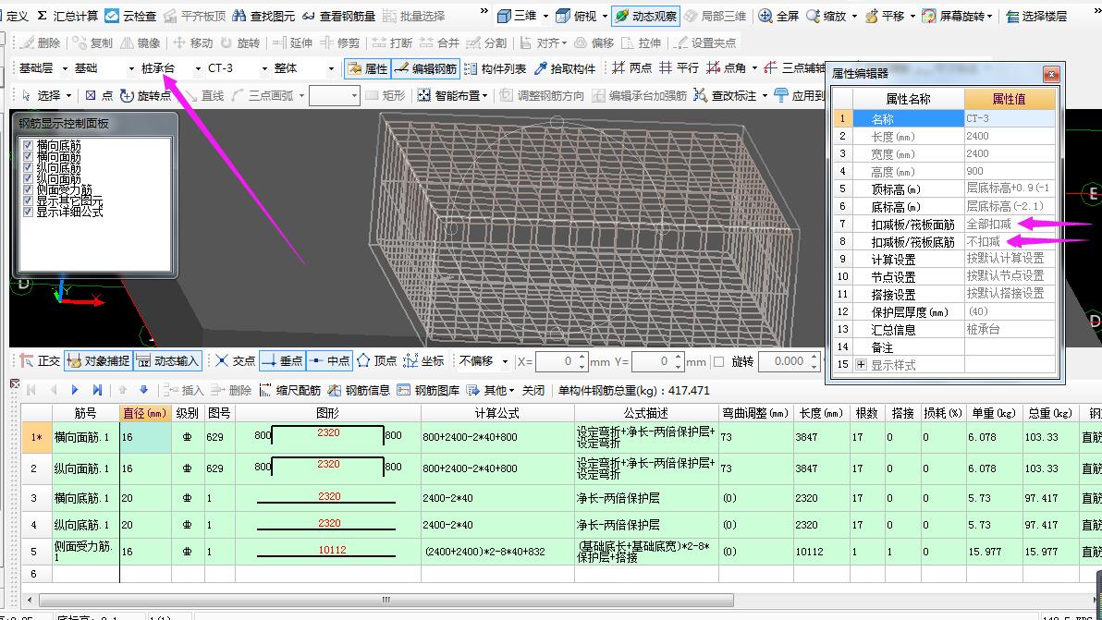Screen dimensions: 1102x620
Task: Toggle 垂点 perpendicular snap
Action: (282, 361)
